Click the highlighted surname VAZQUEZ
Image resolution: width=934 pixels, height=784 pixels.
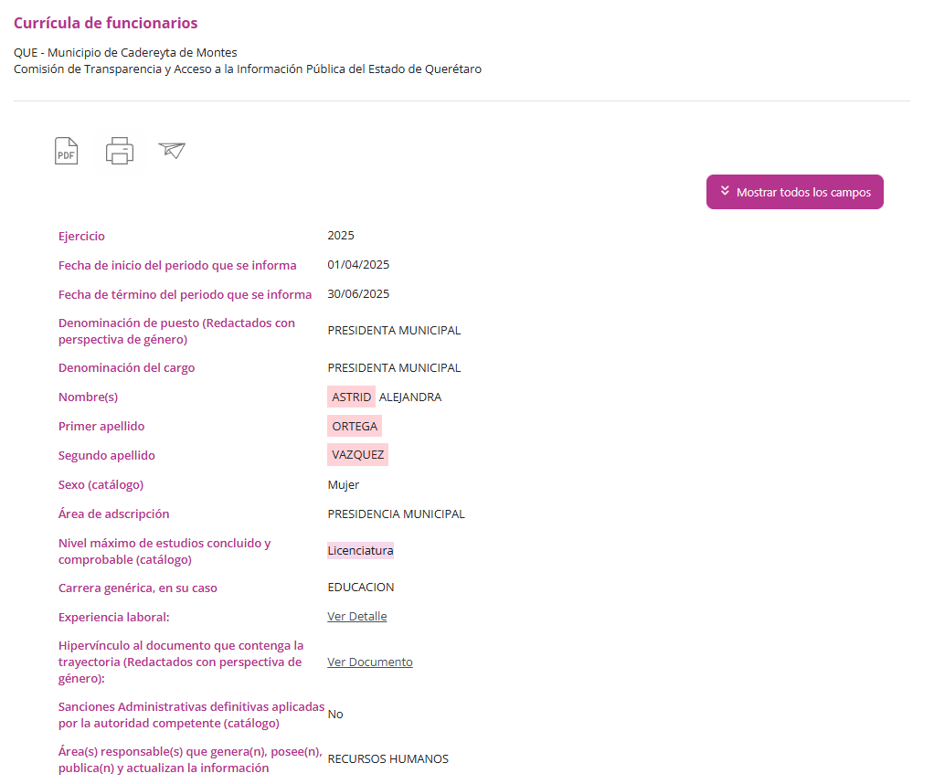click(x=357, y=455)
